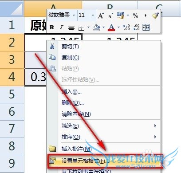Expand the 排序(O) submenu arrow
This screenshot has height=173, width=181.
click(x=155, y=137)
